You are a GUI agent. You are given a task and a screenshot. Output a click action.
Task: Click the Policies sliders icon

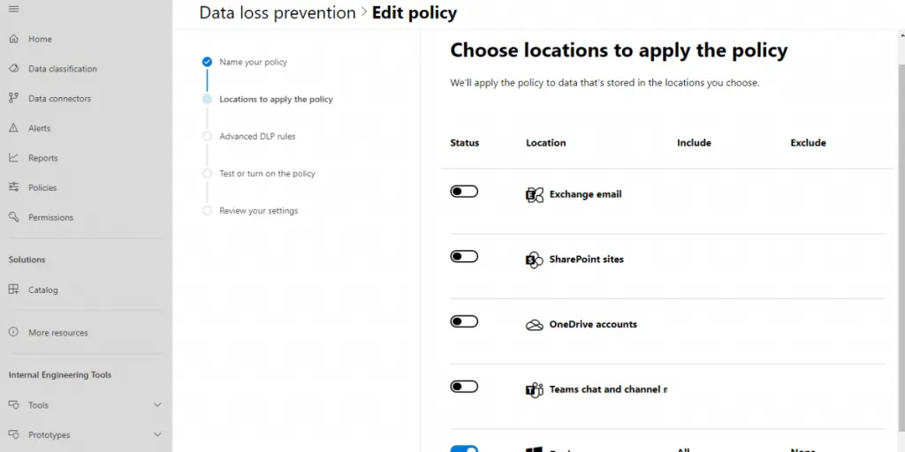click(x=13, y=187)
